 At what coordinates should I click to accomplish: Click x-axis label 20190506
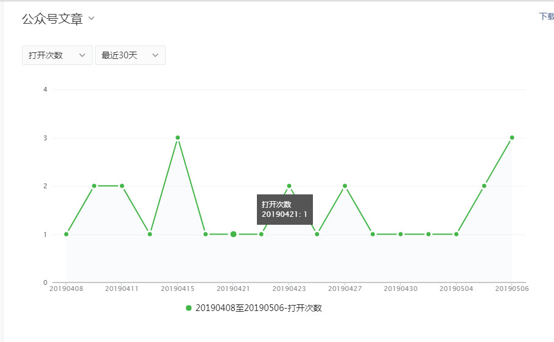tap(512, 289)
